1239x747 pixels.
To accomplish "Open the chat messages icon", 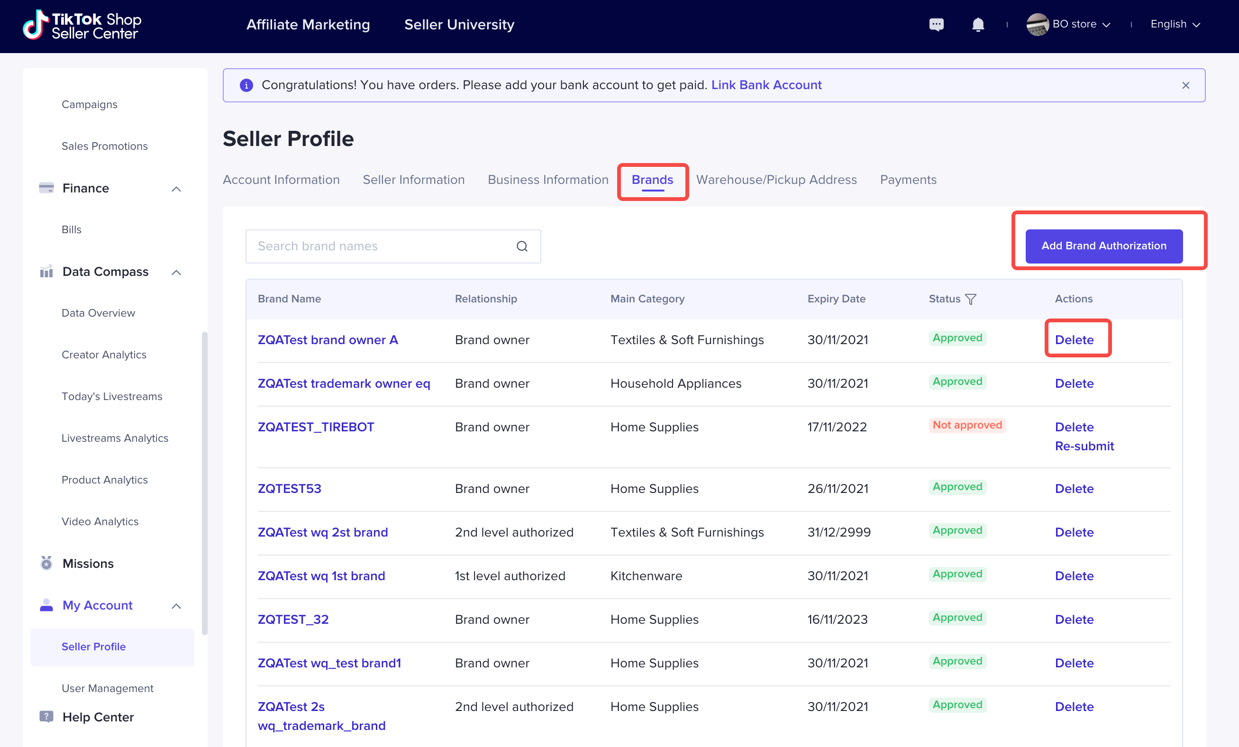I will 936,24.
